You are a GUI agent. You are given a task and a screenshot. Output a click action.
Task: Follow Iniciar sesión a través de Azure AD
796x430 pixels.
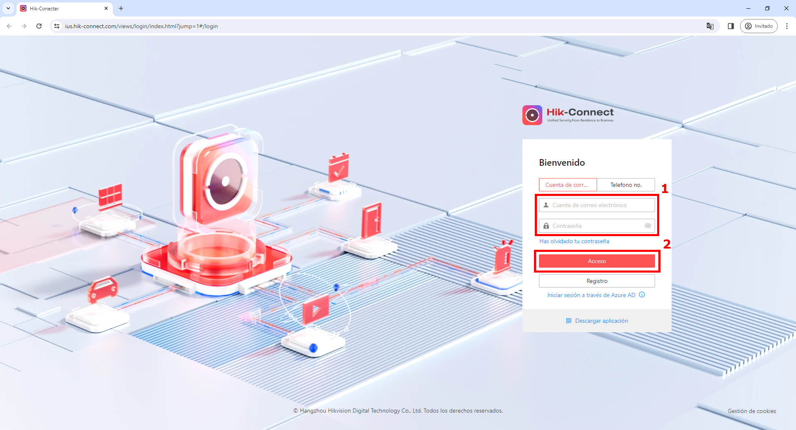591,295
